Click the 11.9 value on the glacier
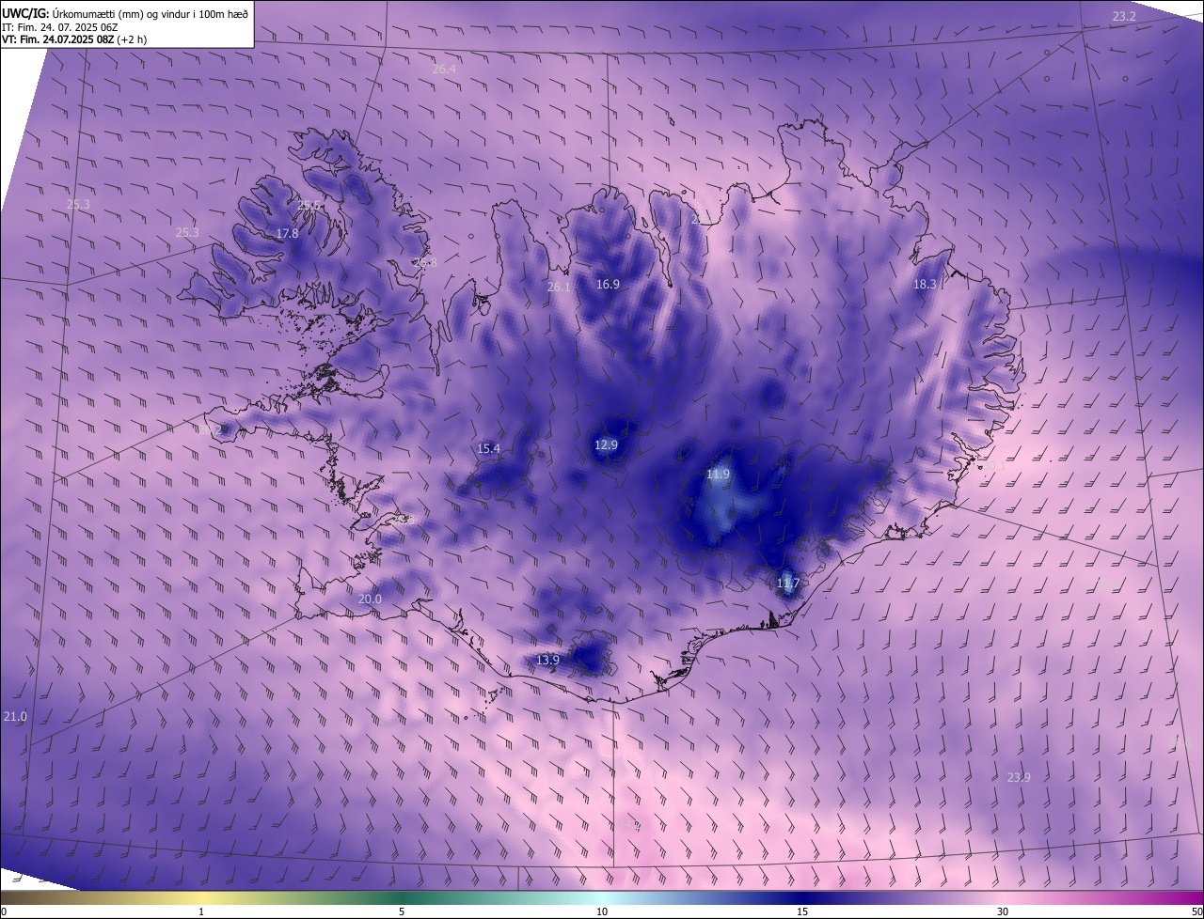Viewport: 1204px width, 919px height. coord(718,475)
